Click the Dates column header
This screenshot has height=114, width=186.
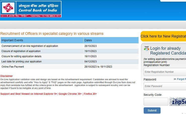(x=111, y=40)
